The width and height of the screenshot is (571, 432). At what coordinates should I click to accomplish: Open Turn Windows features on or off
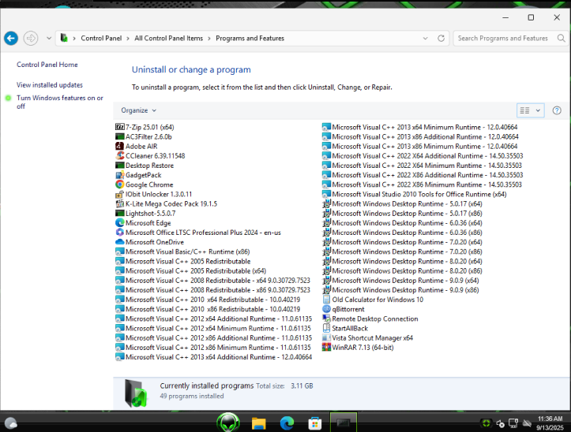[59, 102]
